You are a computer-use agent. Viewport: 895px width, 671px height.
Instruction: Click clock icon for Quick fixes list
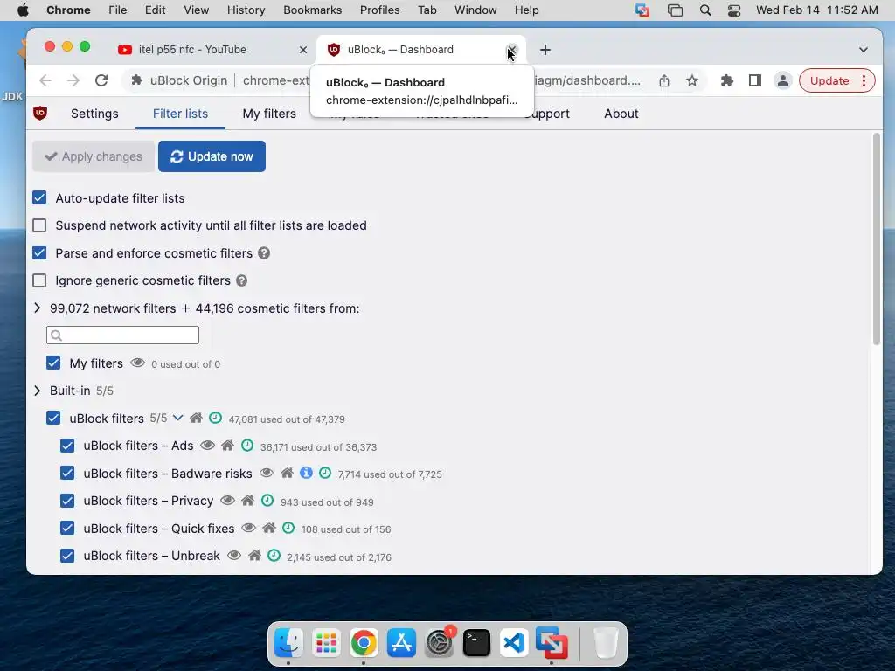point(288,528)
